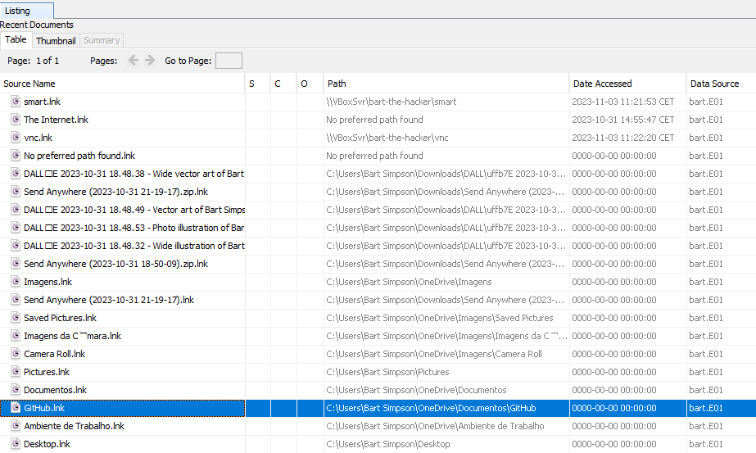
Task: Select the Table view tab
Action: point(16,40)
